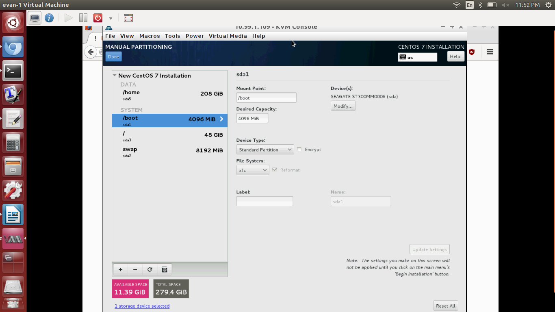The width and height of the screenshot is (555, 312).
Task: Click the uBlock shield icon in browser
Action: pyautogui.click(x=472, y=52)
